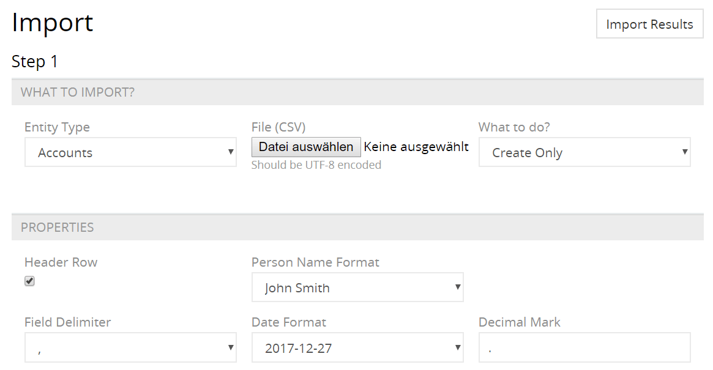Click the Entity Type label
This screenshot has width=713, height=370.
(57, 127)
